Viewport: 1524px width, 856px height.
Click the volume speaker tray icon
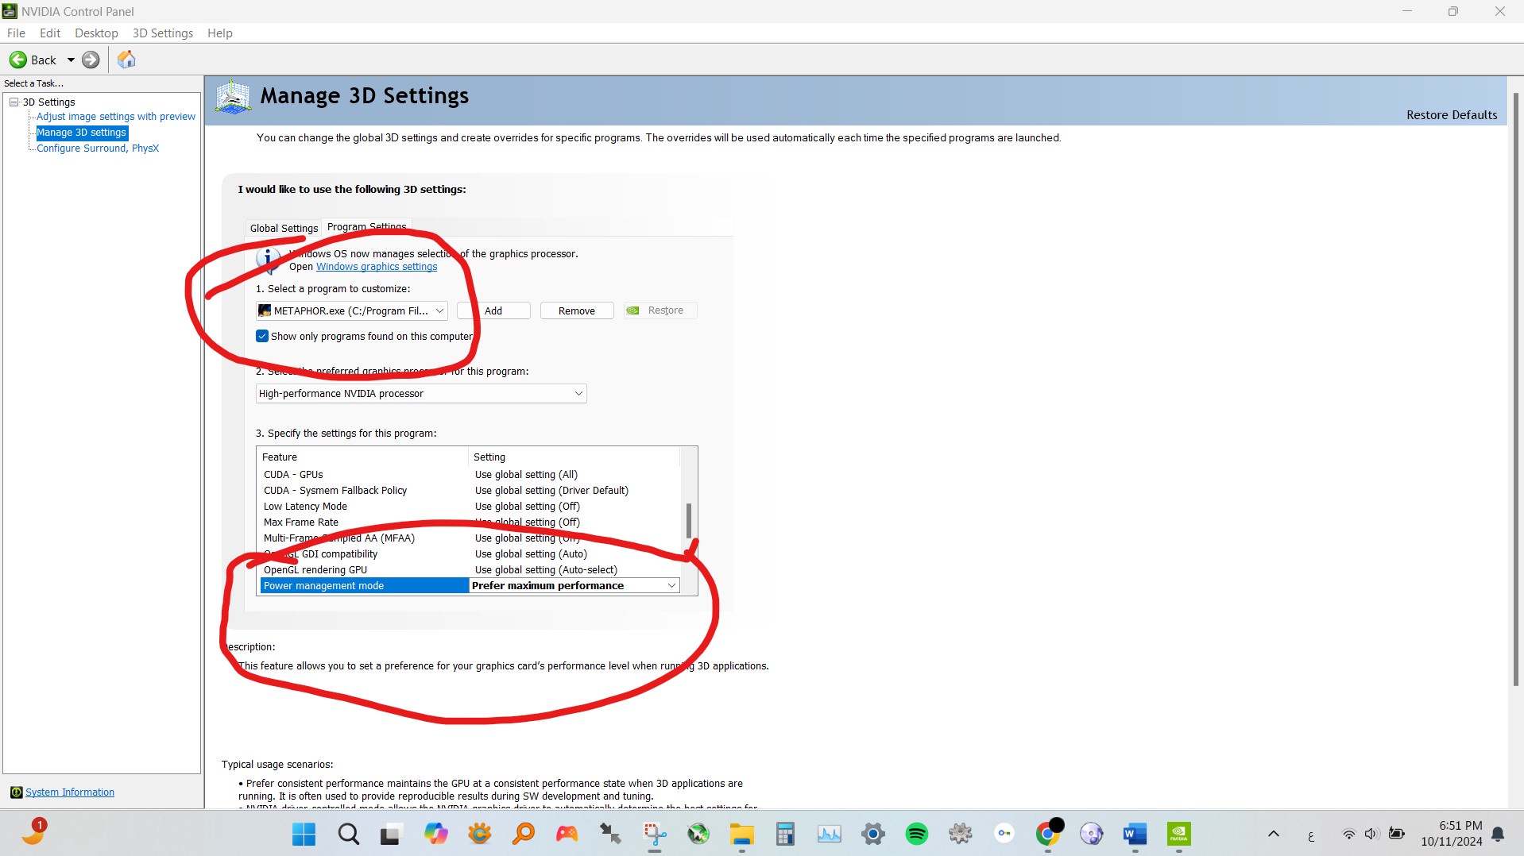[1371, 835]
